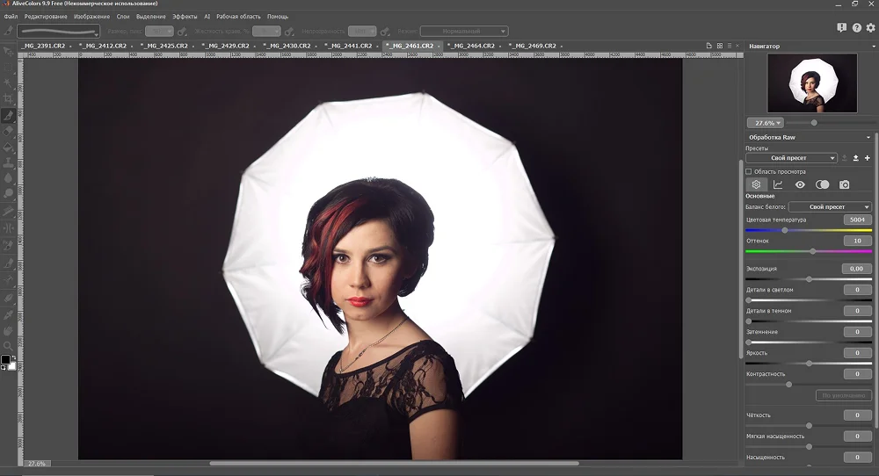879x476 pixels.
Task: Open the Баланс белого dropdown
Action: pos(830,206)
